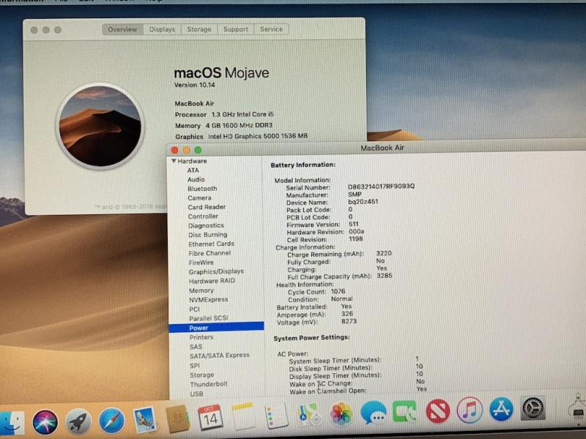Select highlighted Power item in sidebar
Viewport: 586px width, 439px height.
(x=216, y=327)
